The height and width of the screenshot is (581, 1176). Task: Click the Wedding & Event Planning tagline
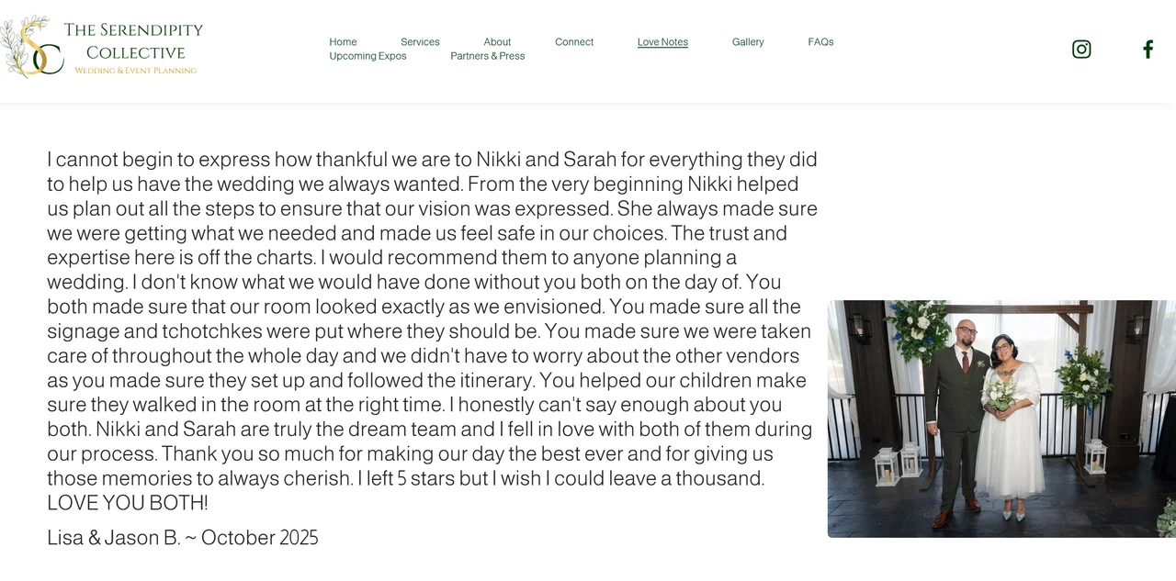point(136,70)
